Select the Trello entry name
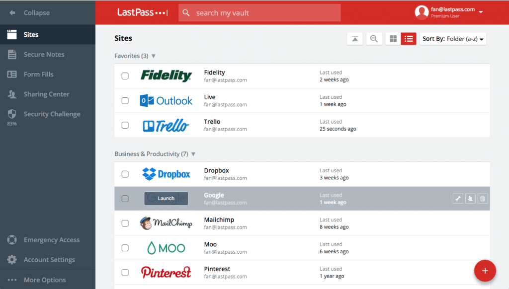 pyautogui.click(x=212, y=122)
